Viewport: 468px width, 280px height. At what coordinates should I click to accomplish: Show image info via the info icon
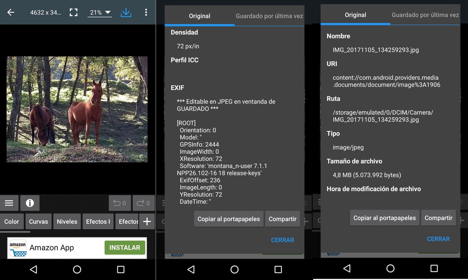30,203
